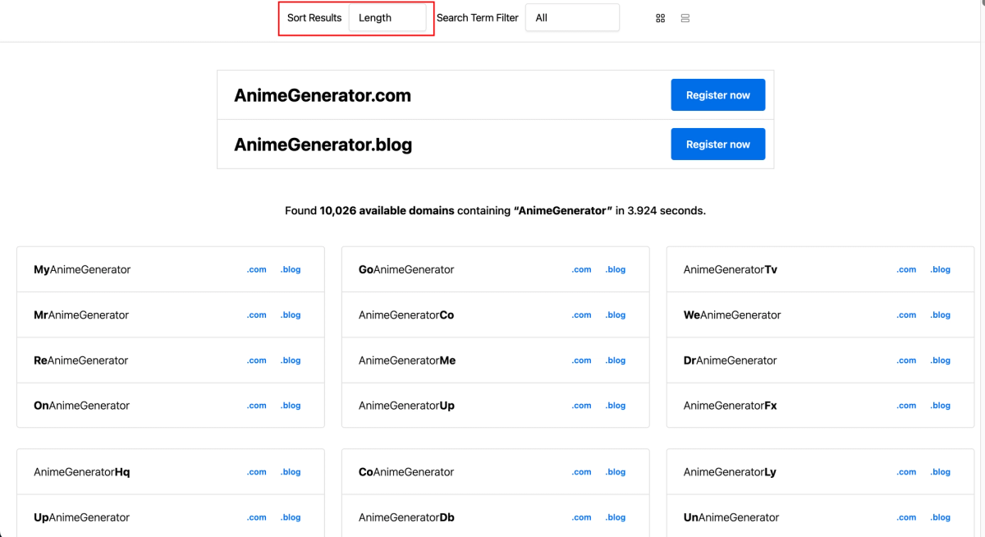Register AnimeGenerator.blog now
Image resolution: width=985 pixels, height=537 pixels.
[x=718, y=145]
